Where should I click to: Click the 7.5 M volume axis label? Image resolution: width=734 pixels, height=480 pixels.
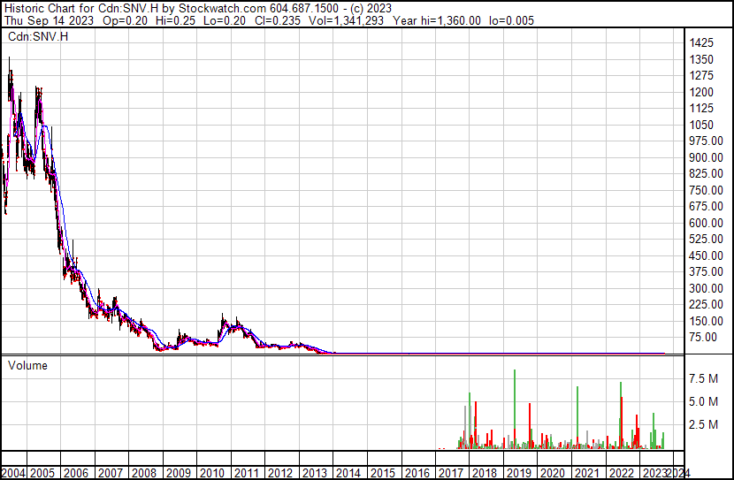(x=704, y=379)
